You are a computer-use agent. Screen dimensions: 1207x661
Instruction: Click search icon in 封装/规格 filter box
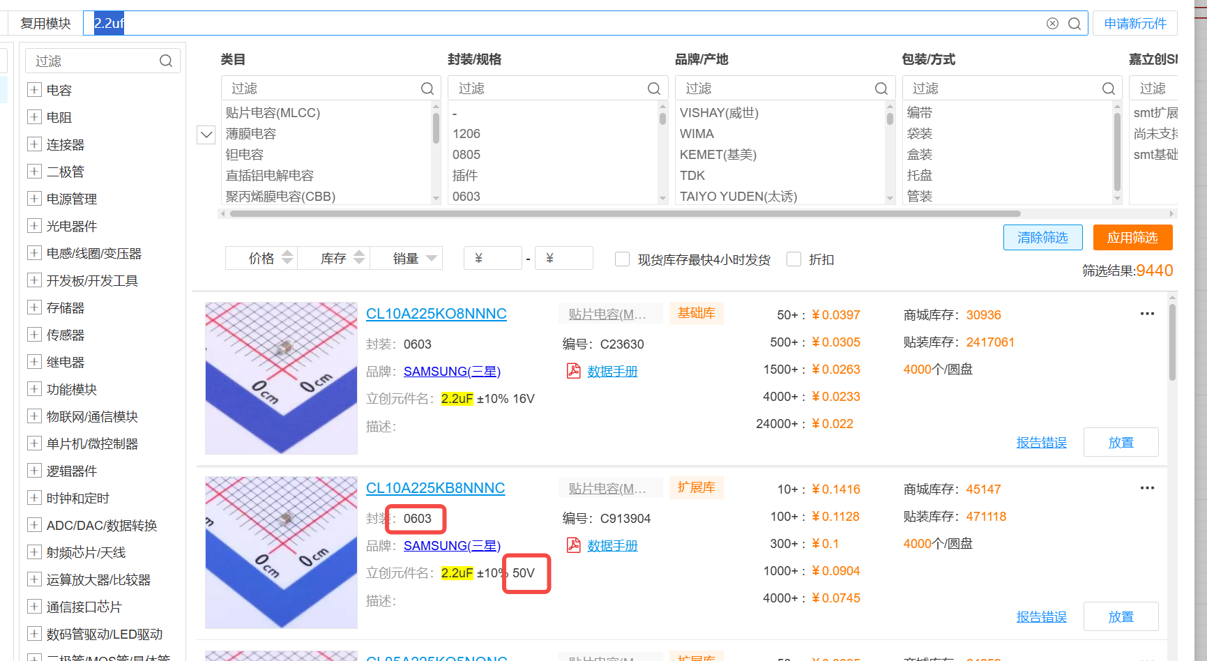coord(654,89)
